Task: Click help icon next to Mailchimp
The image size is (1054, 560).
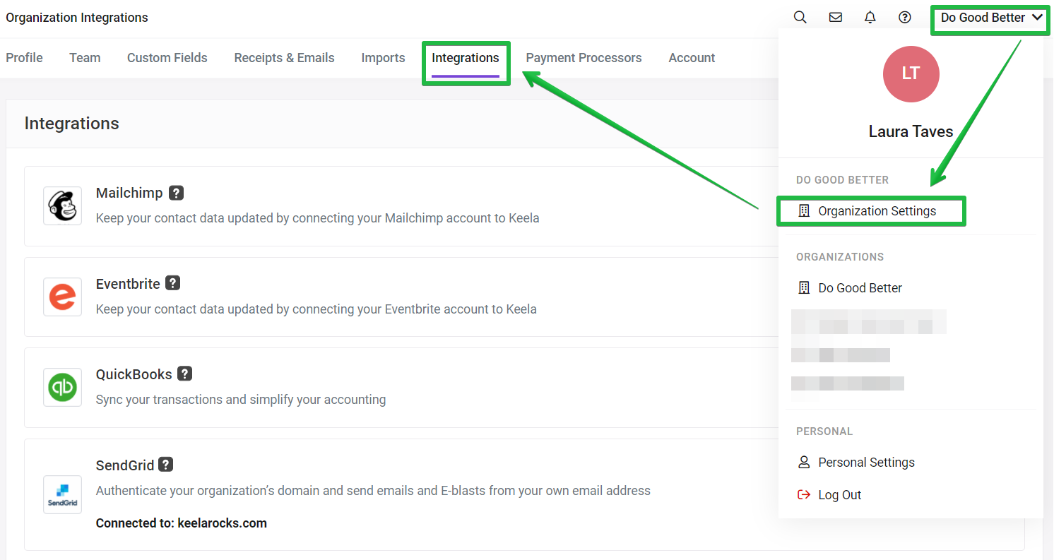Action: (177, 193)
